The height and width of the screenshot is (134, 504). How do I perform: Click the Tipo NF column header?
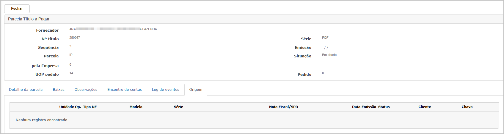[90, 107]
